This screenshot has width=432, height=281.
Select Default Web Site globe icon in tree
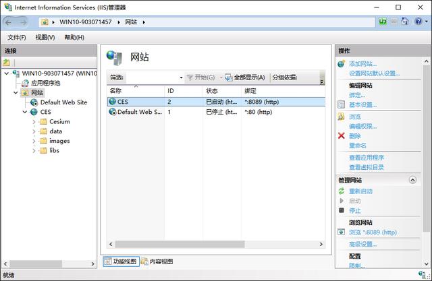click(34, 102)
